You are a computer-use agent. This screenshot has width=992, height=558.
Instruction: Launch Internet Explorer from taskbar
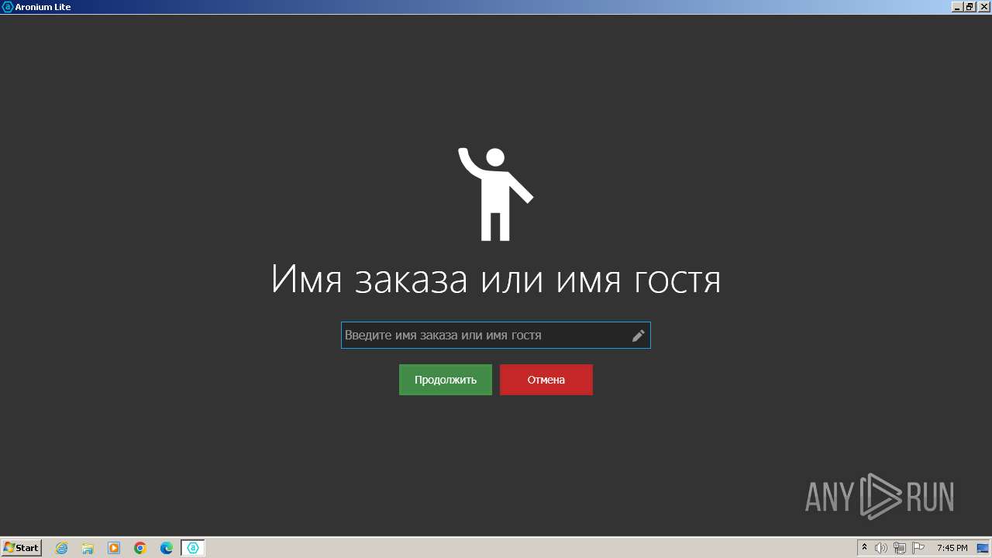62,548
